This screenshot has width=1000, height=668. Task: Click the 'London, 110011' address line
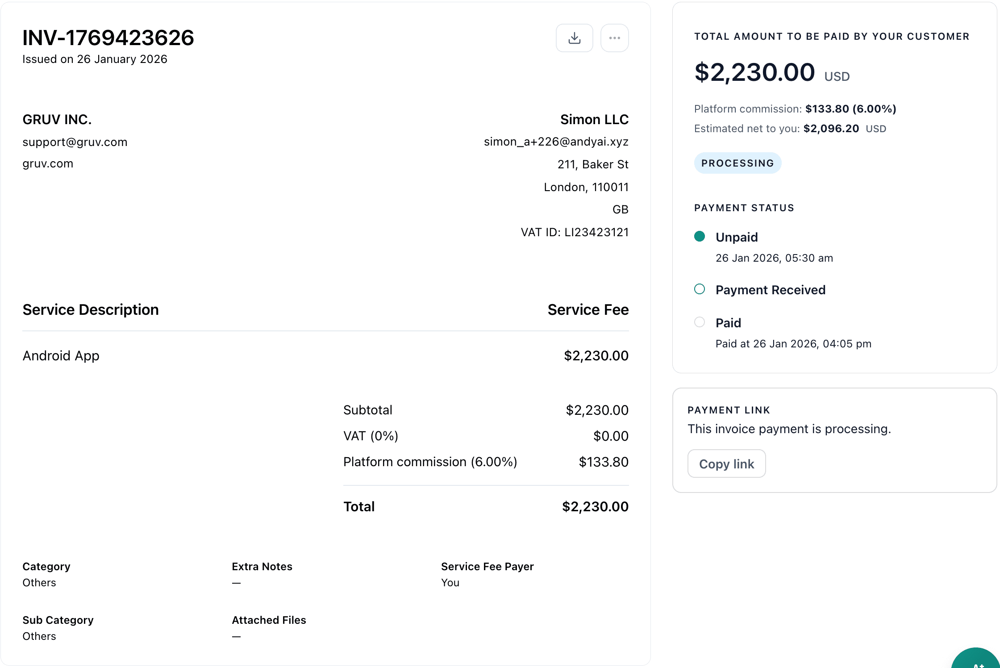[x=586, y=187]
